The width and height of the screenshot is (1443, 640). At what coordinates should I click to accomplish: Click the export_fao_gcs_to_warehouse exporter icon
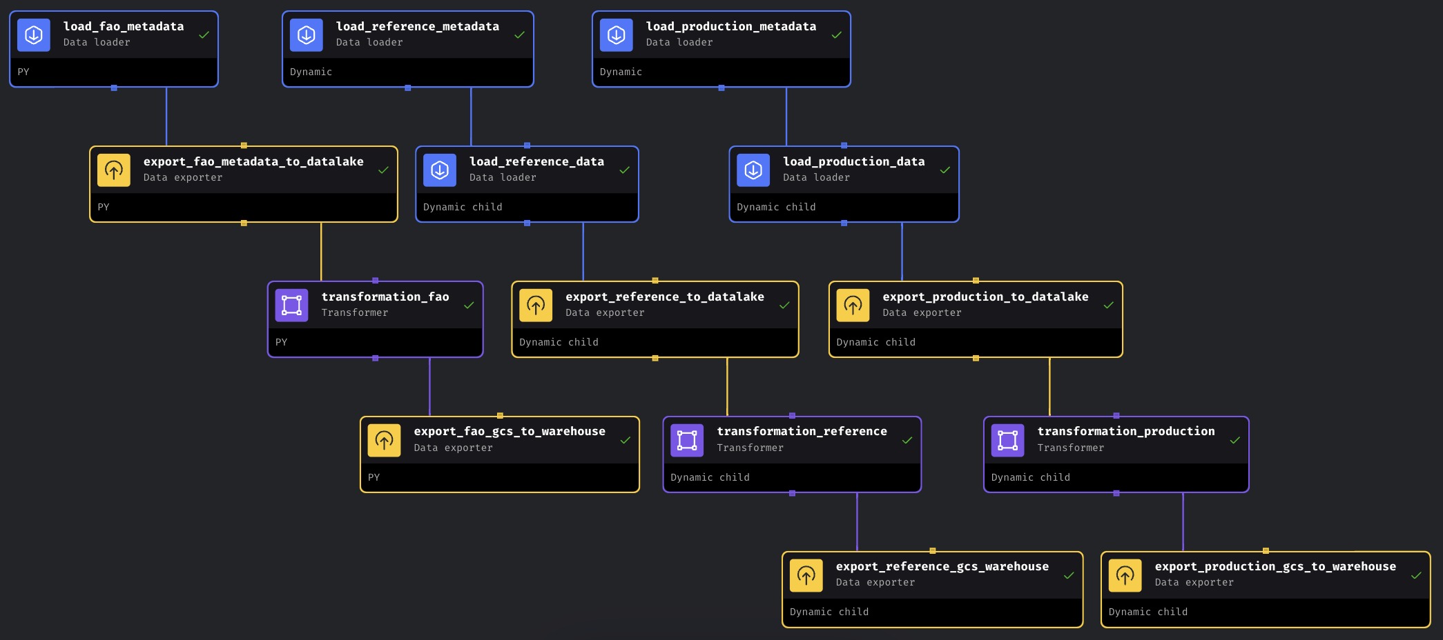(x=385, y=441)
